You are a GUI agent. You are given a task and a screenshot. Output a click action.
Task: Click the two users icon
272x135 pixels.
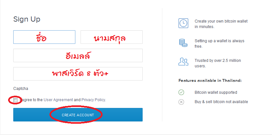click(183, 62)
